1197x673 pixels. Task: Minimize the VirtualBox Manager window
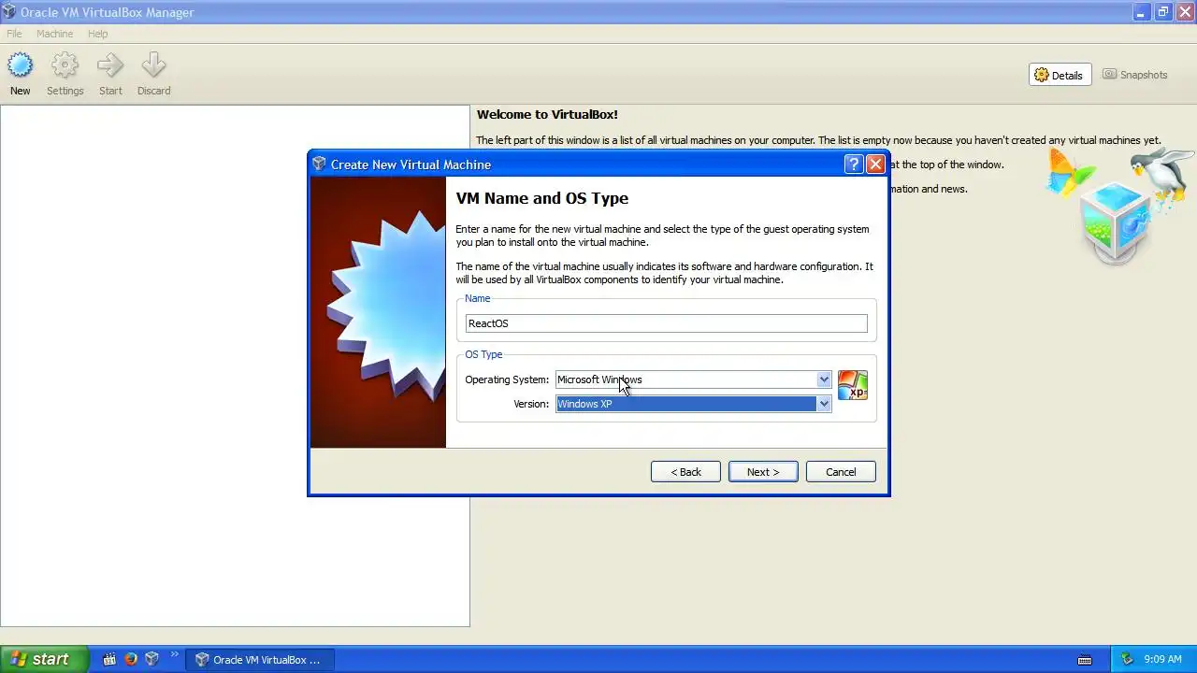[1141, 12]
